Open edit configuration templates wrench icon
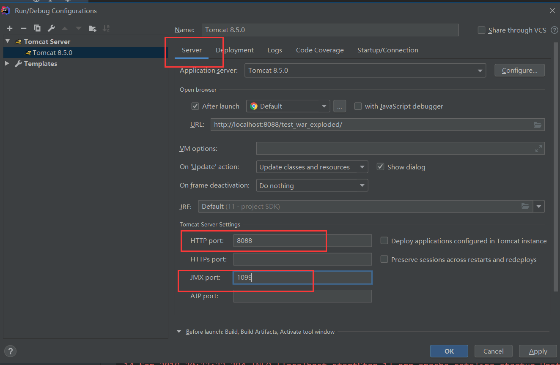This screenshot has width=560, height=365. tap(51, 28)
